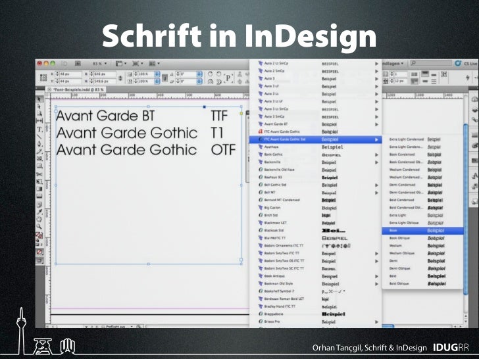Choose Bernard MT Condensed font

click(315, 201)
